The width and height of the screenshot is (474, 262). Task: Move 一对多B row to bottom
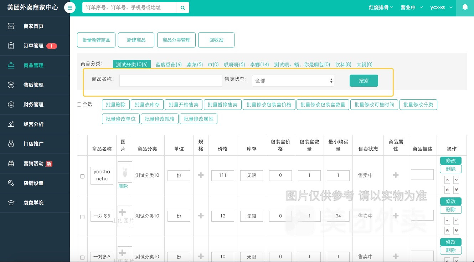coord(456,231)
